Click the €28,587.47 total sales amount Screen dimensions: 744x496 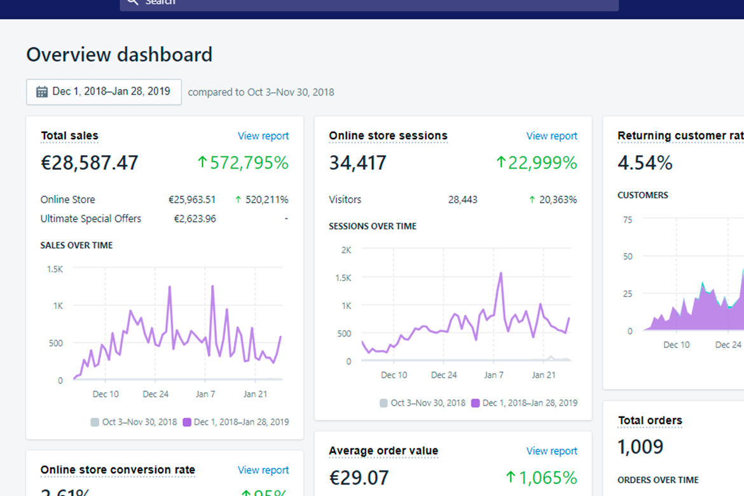click(x=90, y=163)
